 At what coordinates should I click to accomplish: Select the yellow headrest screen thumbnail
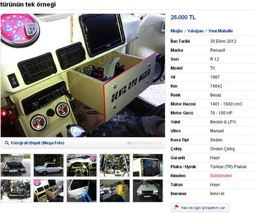[114, 191]
